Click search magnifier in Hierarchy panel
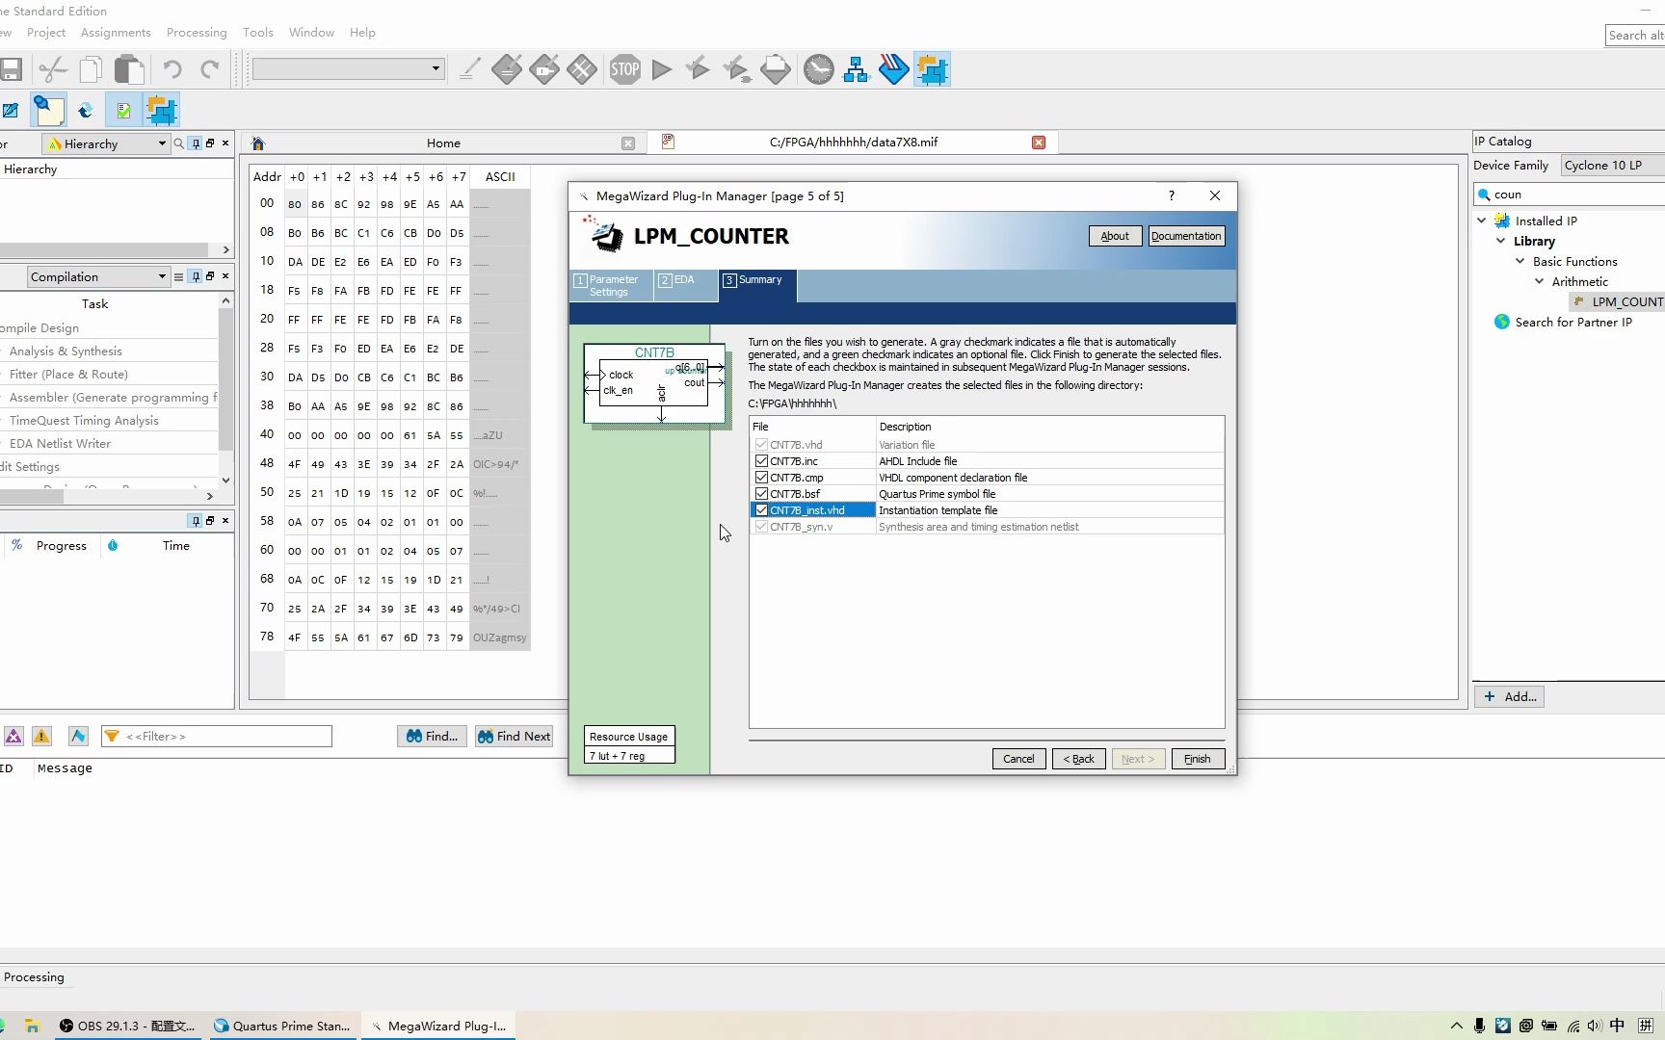This screenshot has height=1040, width=1665. coord(178,143)
